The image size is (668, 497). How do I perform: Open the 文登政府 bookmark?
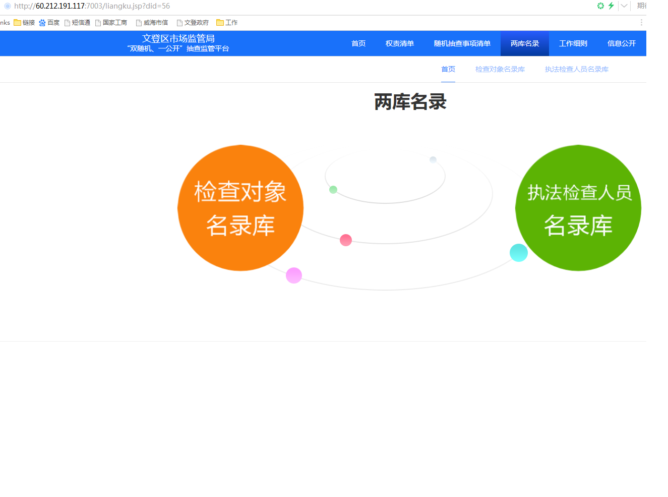(193, 23)
